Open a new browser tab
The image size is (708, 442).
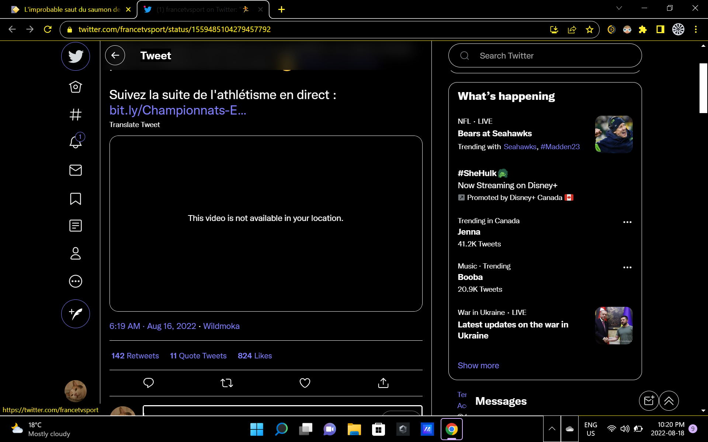pos(281,10)
